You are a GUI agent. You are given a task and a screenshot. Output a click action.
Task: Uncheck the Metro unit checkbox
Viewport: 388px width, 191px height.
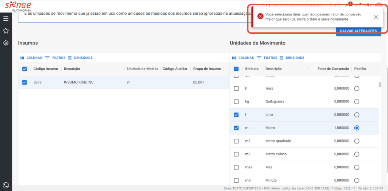pos(236,128)
